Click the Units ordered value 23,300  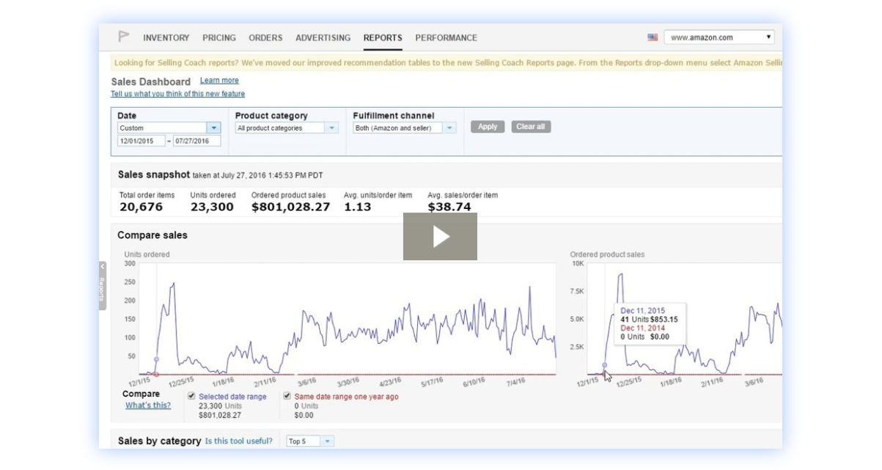(212, 207)
